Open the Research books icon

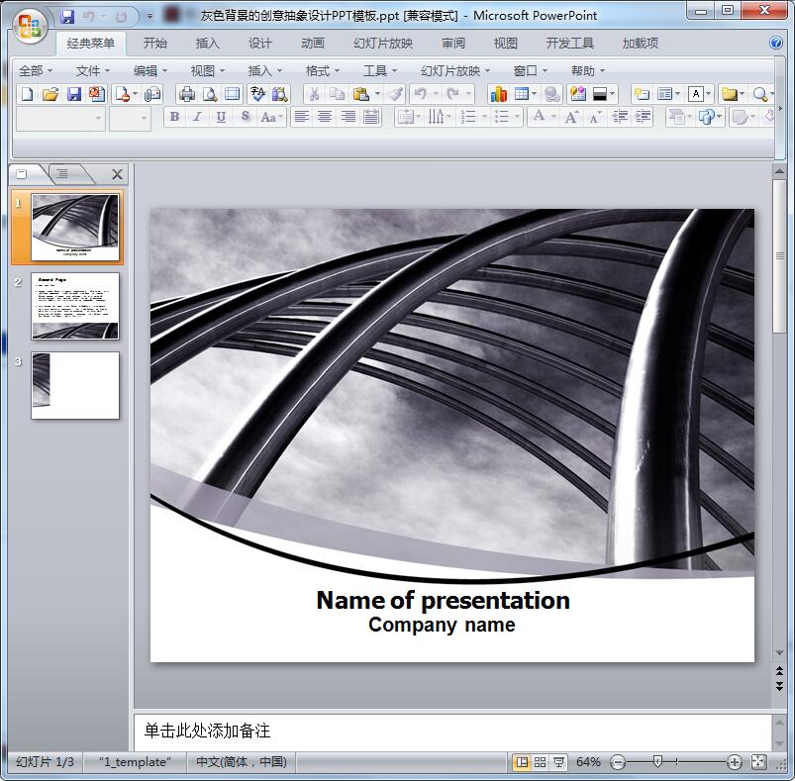(x=279, y=94)
